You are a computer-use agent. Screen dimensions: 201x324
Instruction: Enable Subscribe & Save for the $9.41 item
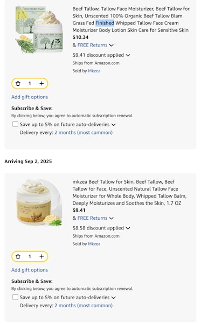(x=15, y=297)
